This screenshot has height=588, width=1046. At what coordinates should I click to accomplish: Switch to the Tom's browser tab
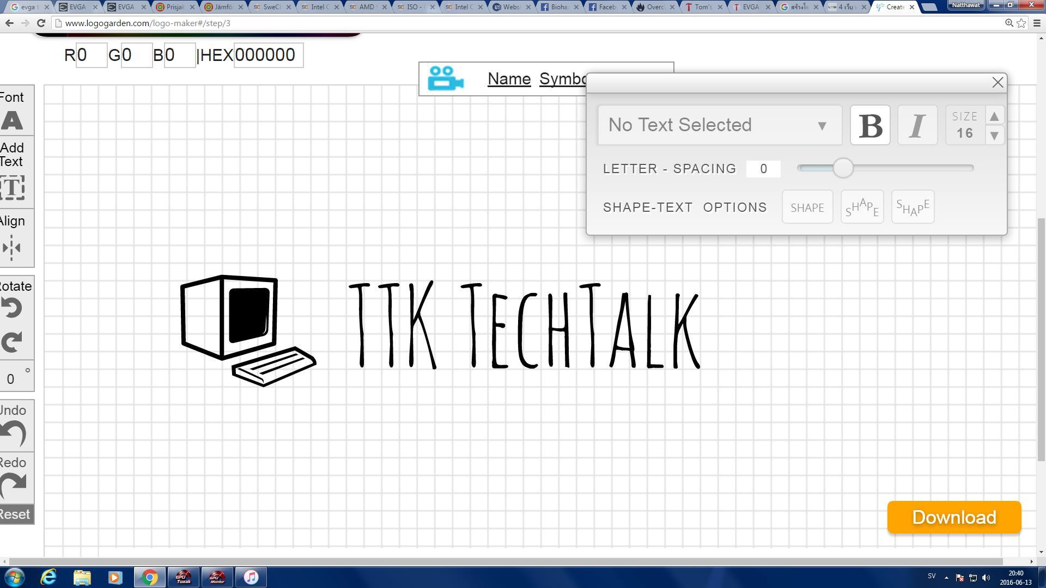pos(703,7)
